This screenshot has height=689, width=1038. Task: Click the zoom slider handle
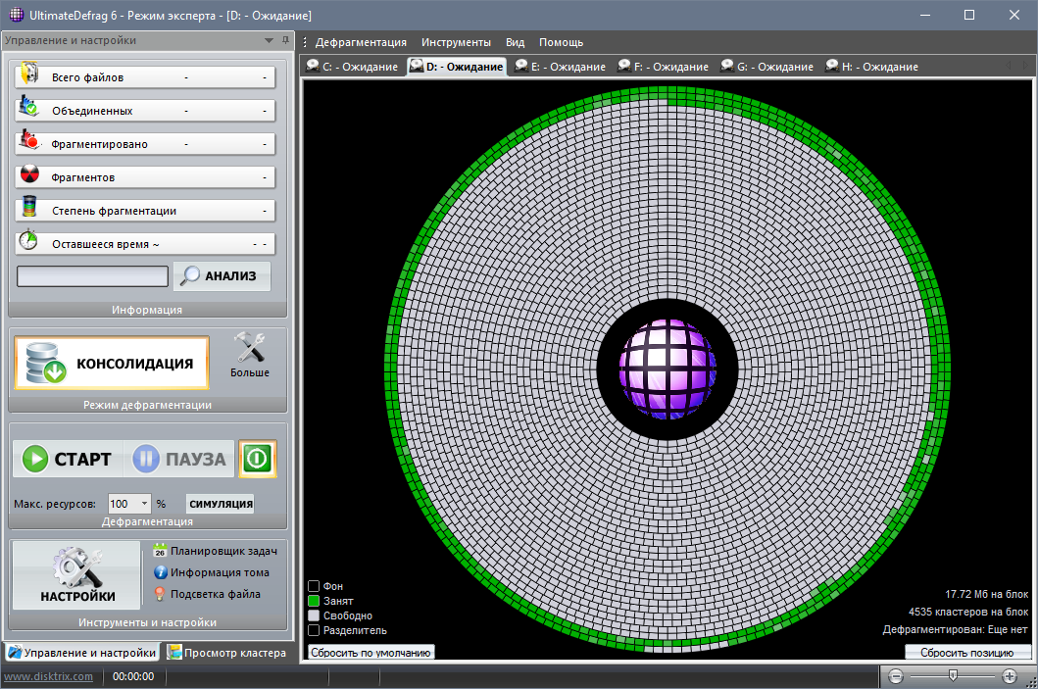click(x=952, y=675)
